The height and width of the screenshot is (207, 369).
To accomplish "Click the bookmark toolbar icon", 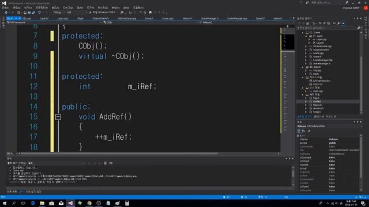I will click(x=150, y=13).
